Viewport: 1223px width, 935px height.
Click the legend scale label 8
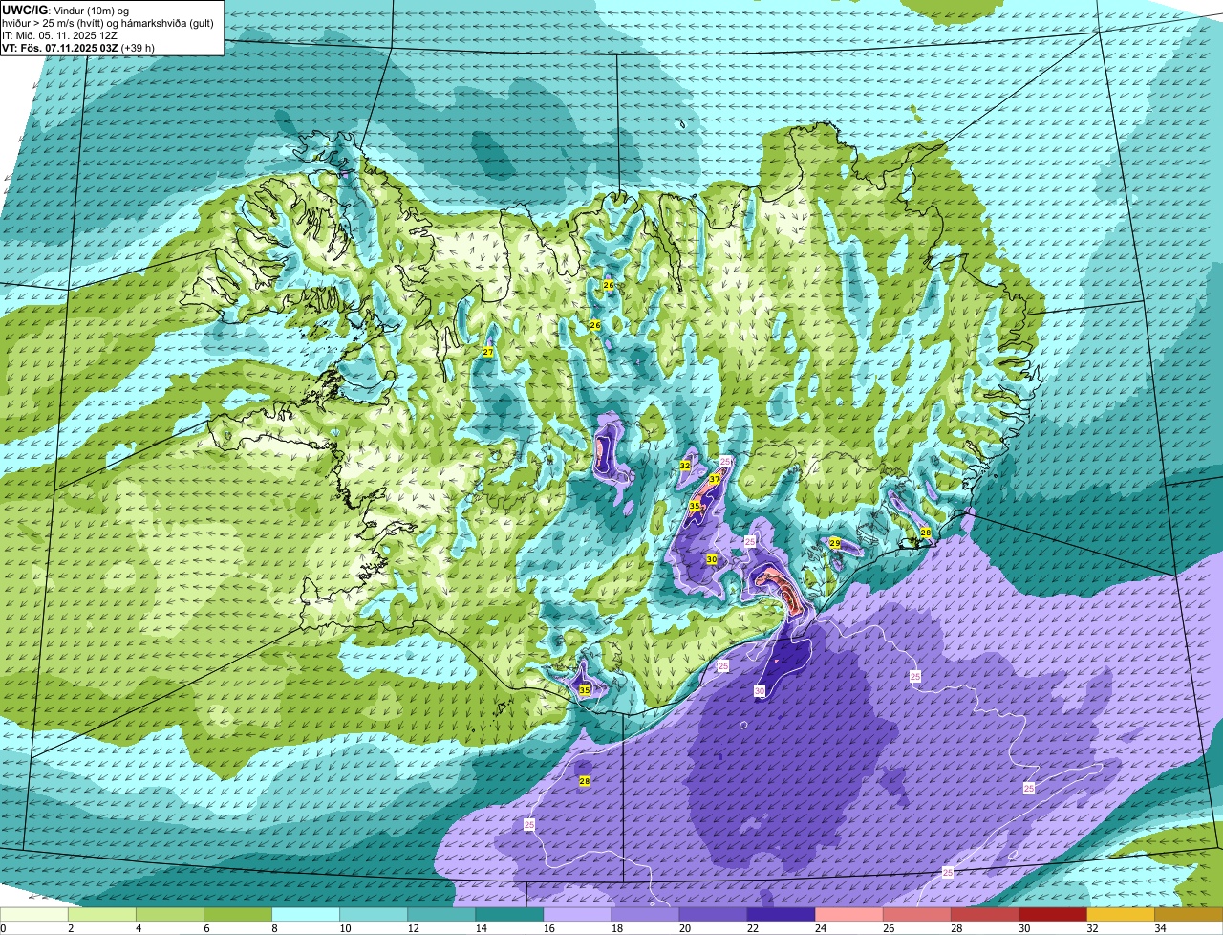click(274, 928)
